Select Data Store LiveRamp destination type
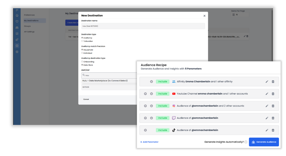This screenshot has height=156, width=286. pyautogui.click(x=82, y=65)
